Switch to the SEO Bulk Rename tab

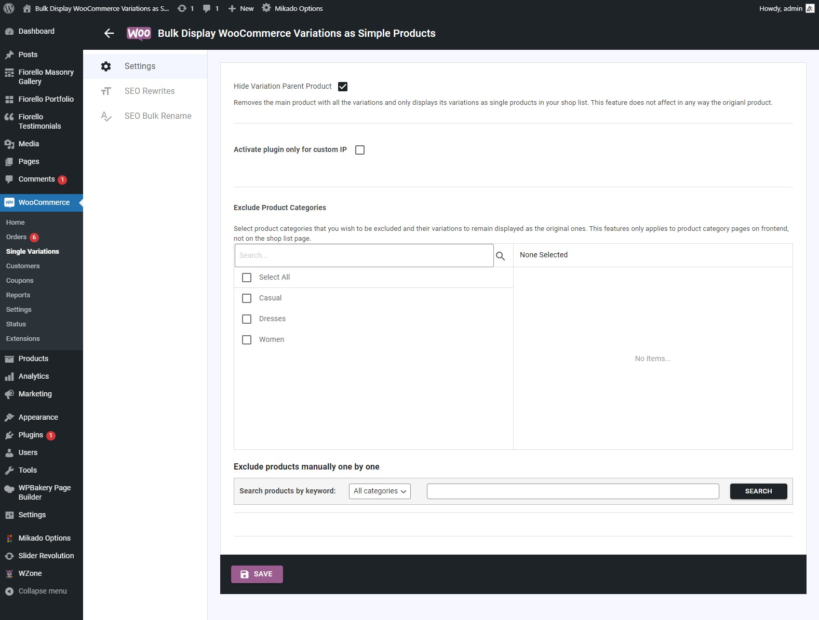click(x=145, y=116)
